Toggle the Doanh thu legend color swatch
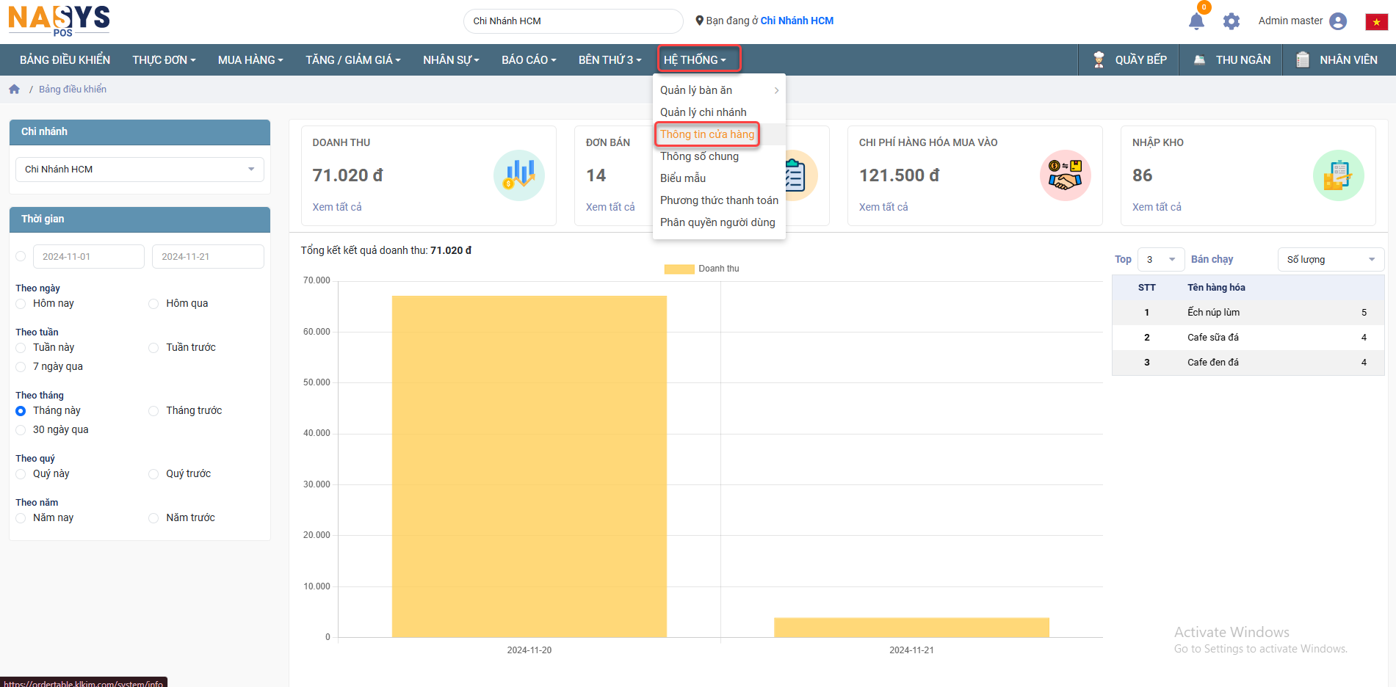 click(x=679, y=269)
